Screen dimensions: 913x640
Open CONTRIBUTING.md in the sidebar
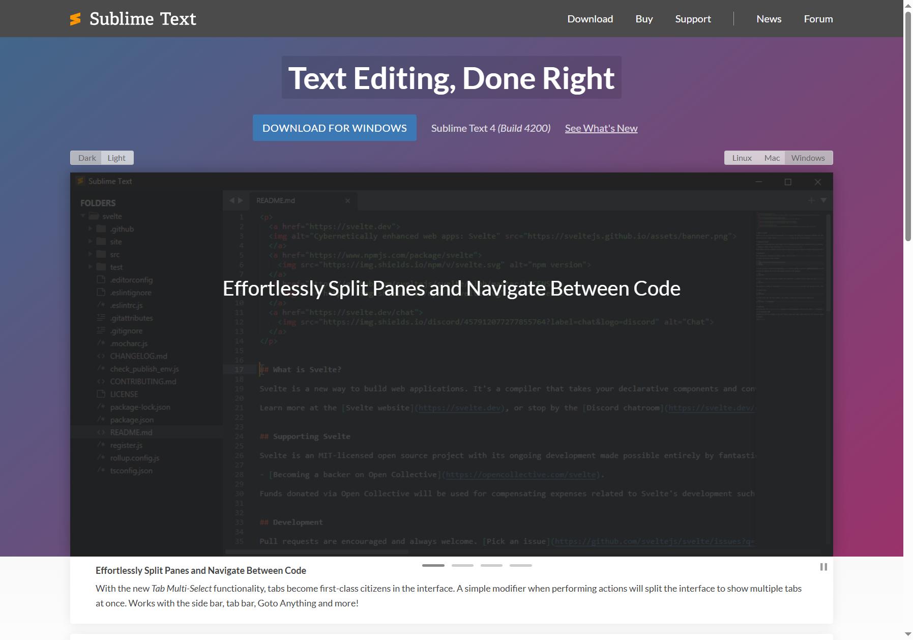[143, 382]
